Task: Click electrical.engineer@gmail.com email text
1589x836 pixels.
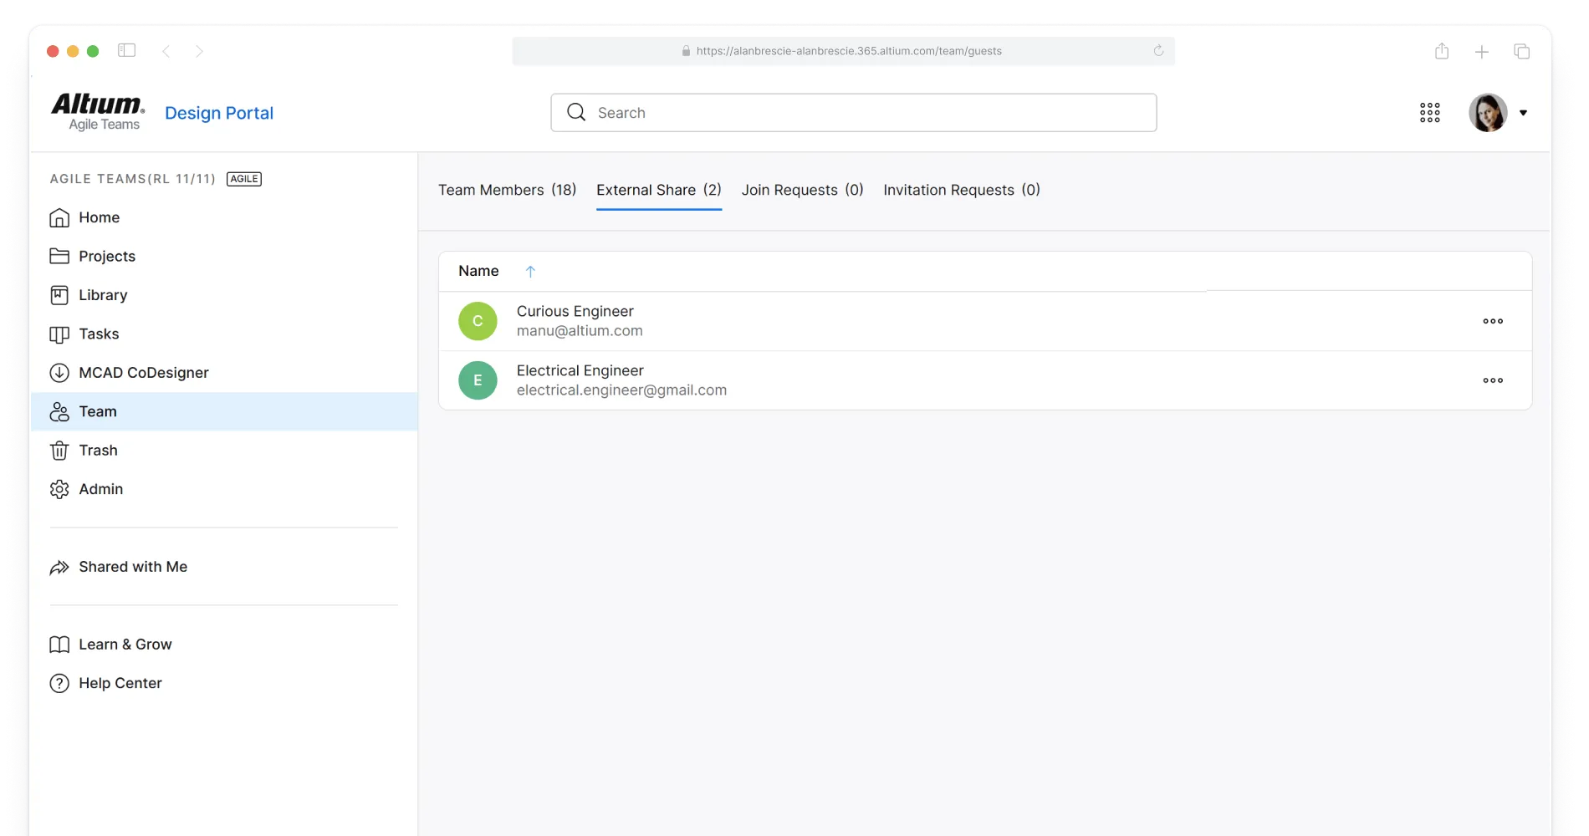Action: tap(621, 390)
